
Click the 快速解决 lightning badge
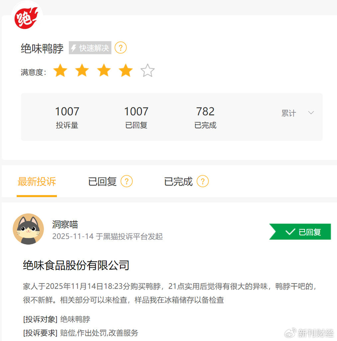pos(90,48)
